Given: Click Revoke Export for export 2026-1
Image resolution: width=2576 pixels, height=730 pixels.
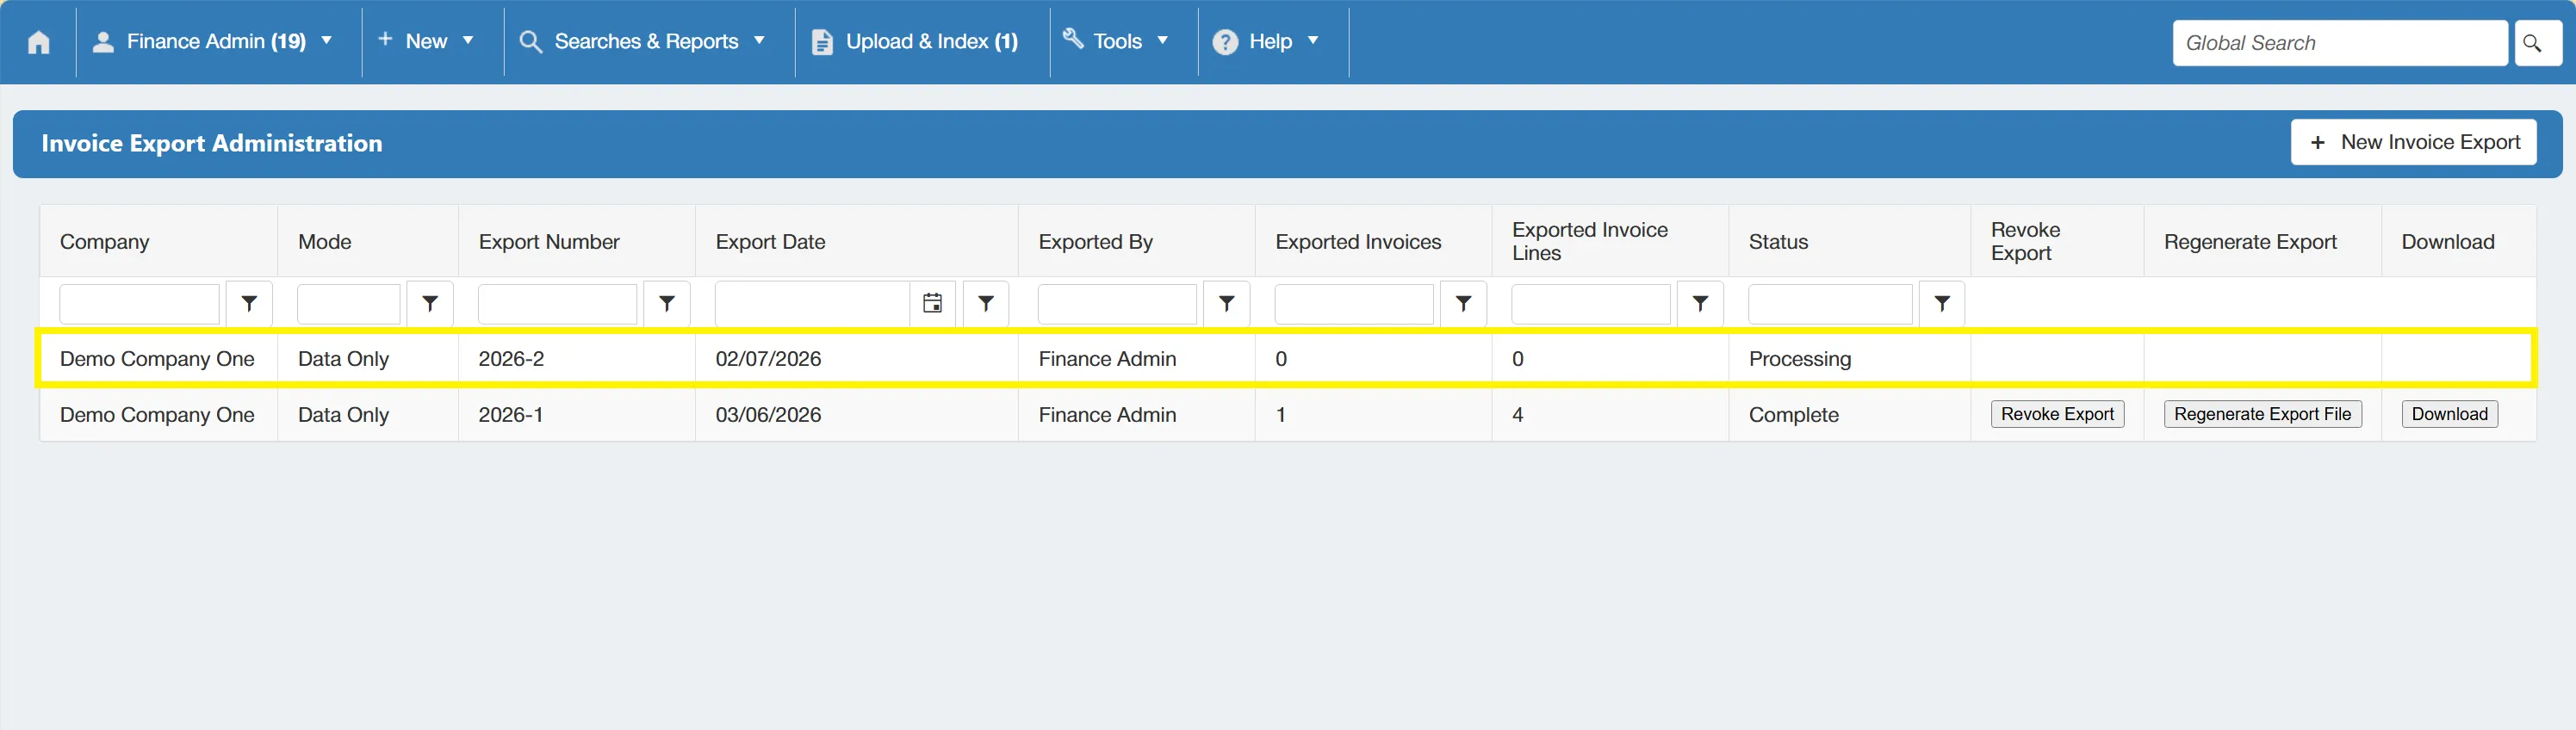Looking at the screenshot, I should (2057, 415).
